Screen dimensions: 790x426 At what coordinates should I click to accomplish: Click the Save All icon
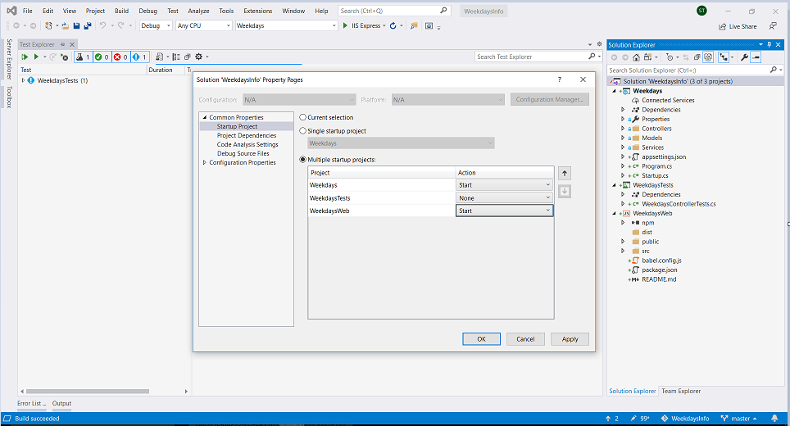[88, 25]
